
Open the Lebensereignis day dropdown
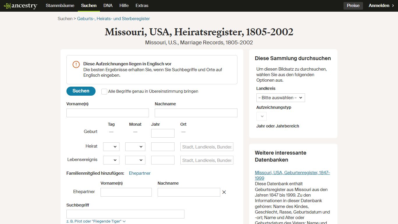point(111,160)
